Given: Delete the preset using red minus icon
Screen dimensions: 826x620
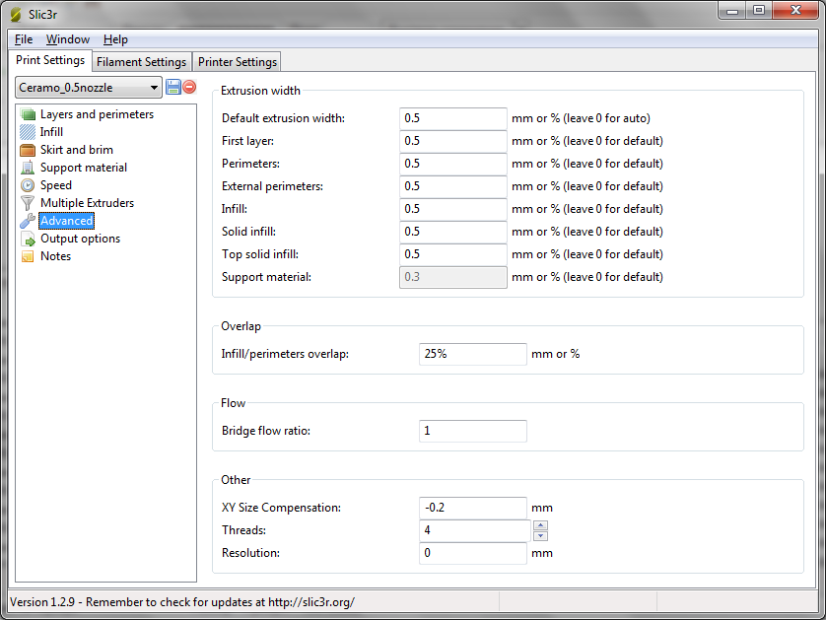Looking at the screenshot, I should click(189, 87).
